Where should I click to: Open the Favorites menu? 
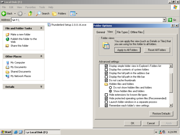tap(31, 7)
